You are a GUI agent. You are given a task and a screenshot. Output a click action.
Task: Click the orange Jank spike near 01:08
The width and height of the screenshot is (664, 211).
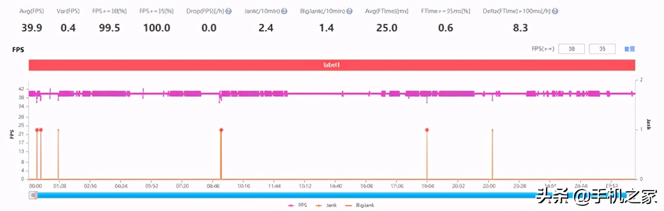coord(58,153)
